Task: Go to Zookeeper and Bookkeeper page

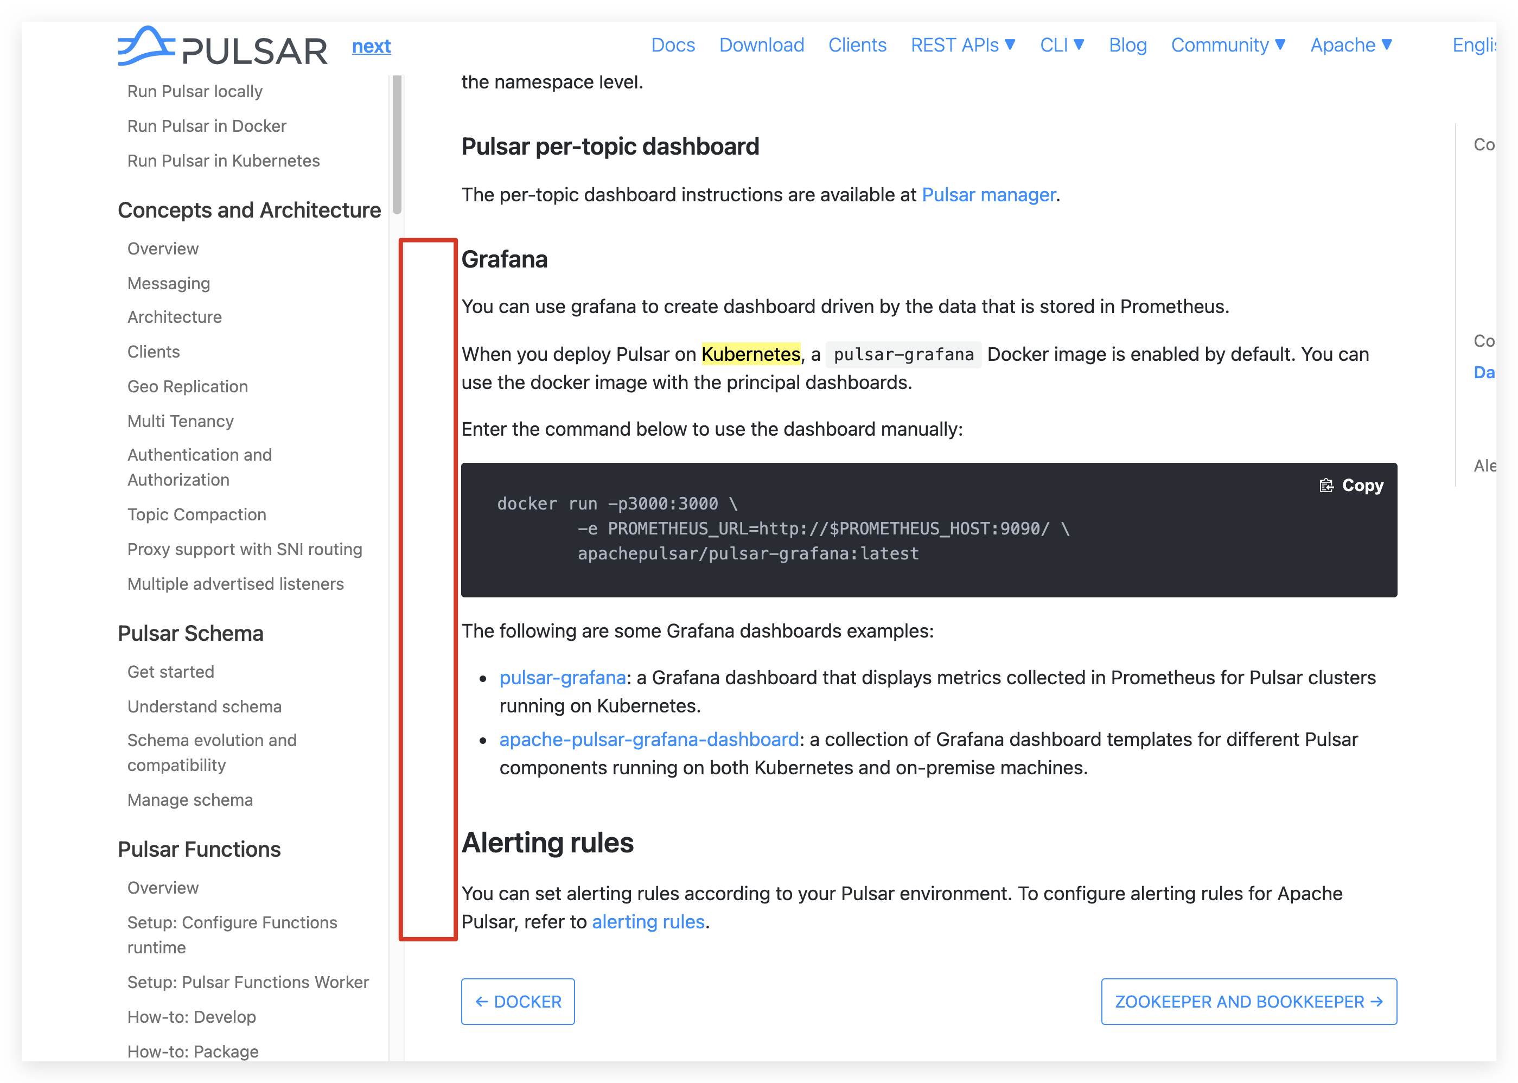Action: (1249, 1002)
